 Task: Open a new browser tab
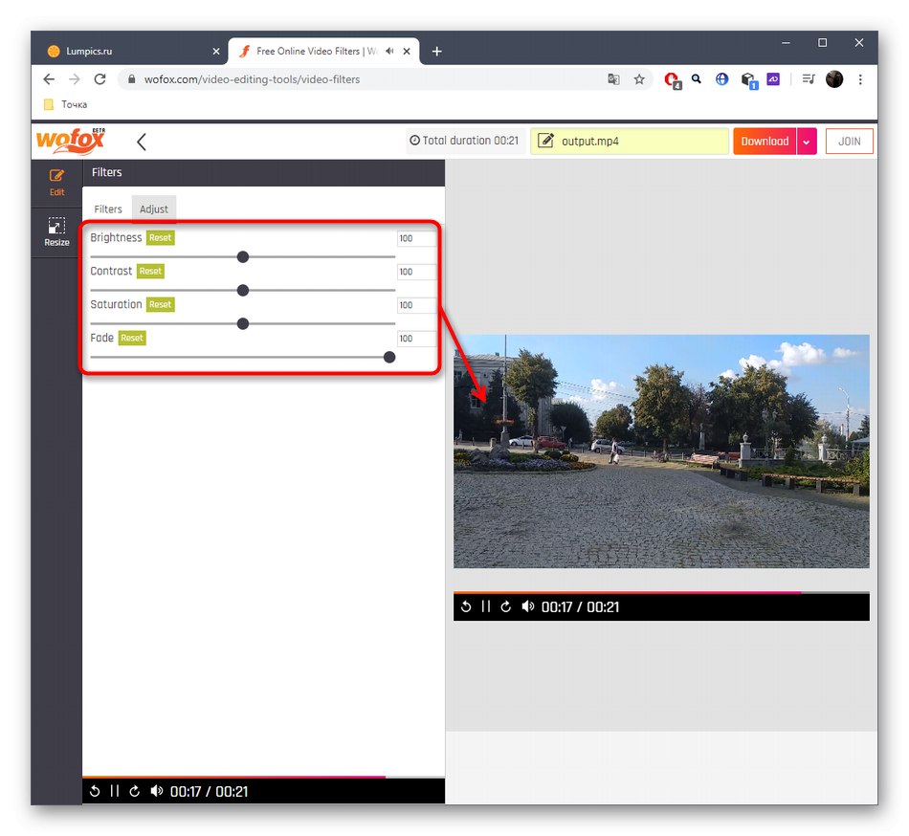[x=436, y=52]
